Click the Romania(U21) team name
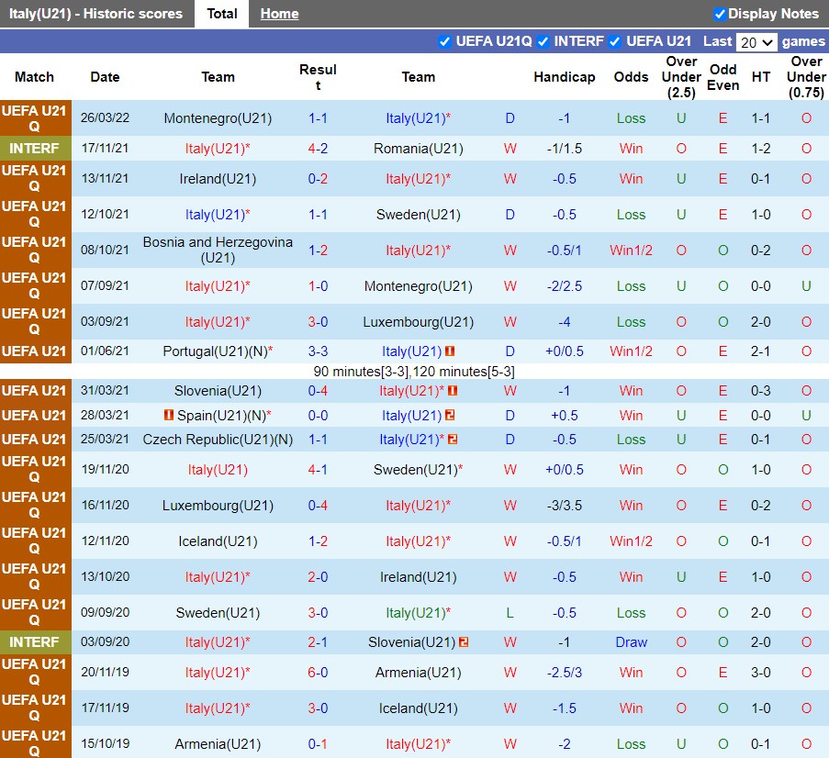The image size is (829, 758). (x=418, y=149)
